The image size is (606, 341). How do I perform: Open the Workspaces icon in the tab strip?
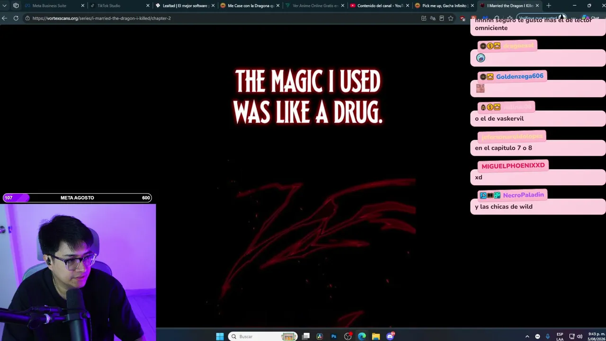(x=16, y=6)
